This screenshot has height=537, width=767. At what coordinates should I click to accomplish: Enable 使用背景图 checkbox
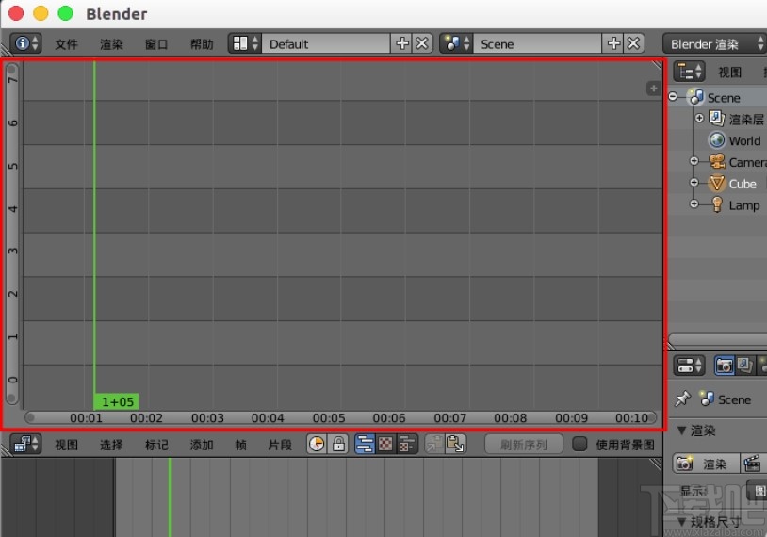coord(579,444)
